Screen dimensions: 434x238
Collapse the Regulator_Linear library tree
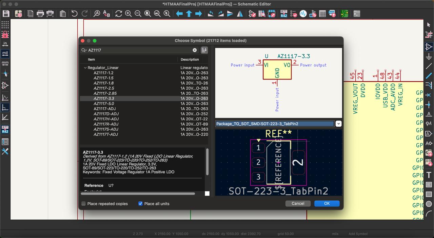[85, 68]
